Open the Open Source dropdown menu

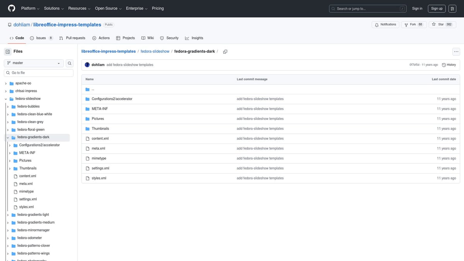pos(108,8)
